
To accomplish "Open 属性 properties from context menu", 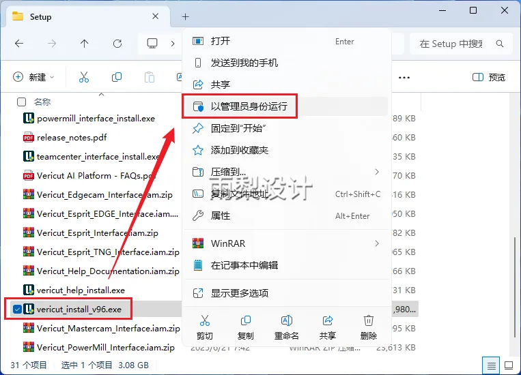I will tap(286, 215).
